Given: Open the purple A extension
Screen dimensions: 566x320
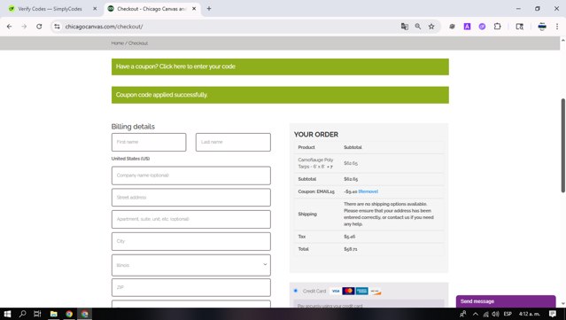Looking at the screenshot, I should (x=467, y=27).
